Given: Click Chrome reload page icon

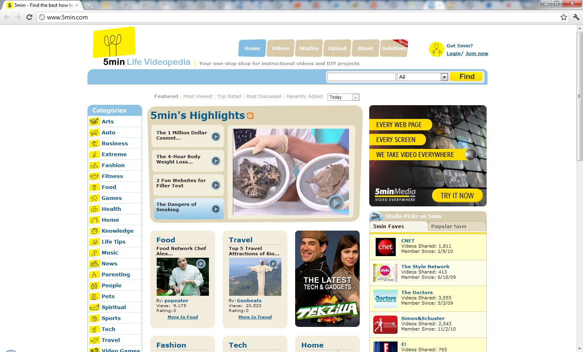Looking at the screenshot, I should click(29, 17).
